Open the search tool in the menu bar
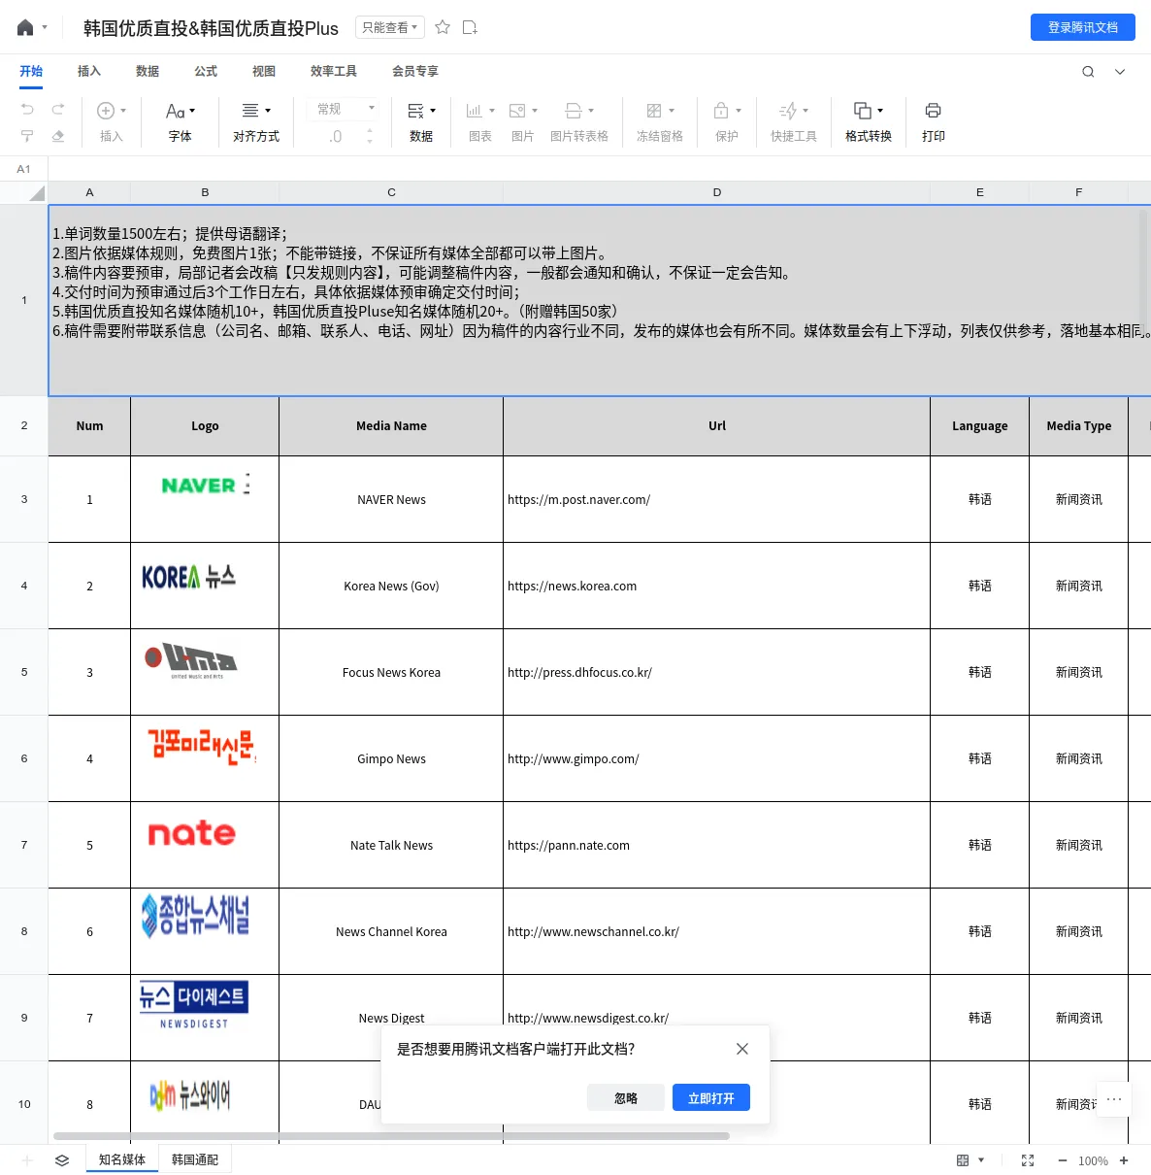Viewport: 1151px width, 1175px height. click(x=1088, y=71)
